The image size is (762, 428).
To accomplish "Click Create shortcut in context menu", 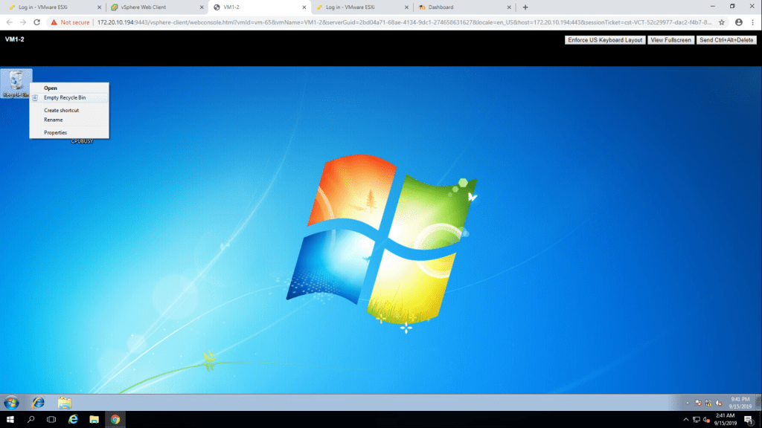I will coord(61,110).
